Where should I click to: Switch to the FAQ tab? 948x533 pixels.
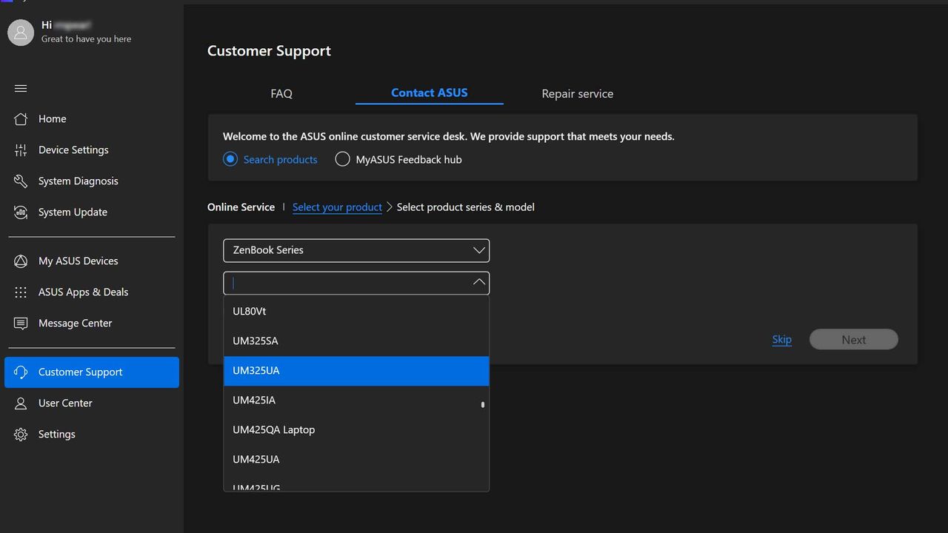coord(281,94)
